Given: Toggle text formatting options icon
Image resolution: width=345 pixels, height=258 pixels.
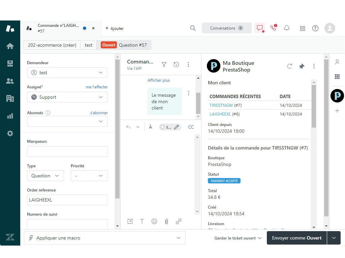Looking at the screenshot, I should pos(142,221).
